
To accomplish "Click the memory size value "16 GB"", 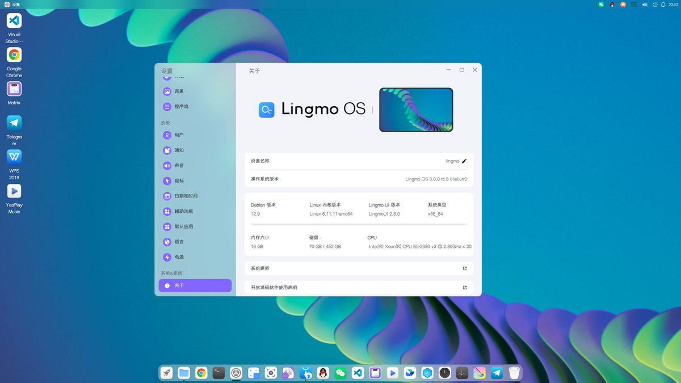I will pyautogui.click(x=257, y=247).
